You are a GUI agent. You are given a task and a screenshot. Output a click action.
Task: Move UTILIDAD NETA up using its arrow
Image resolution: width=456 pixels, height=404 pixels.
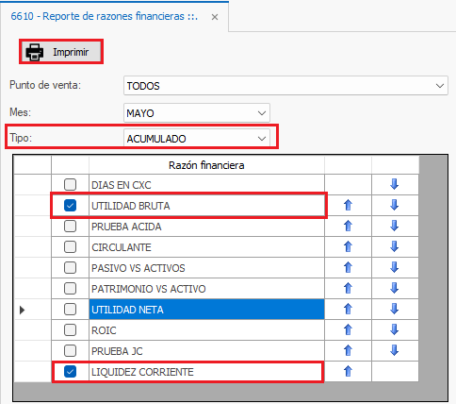click(x=348, y=309)
